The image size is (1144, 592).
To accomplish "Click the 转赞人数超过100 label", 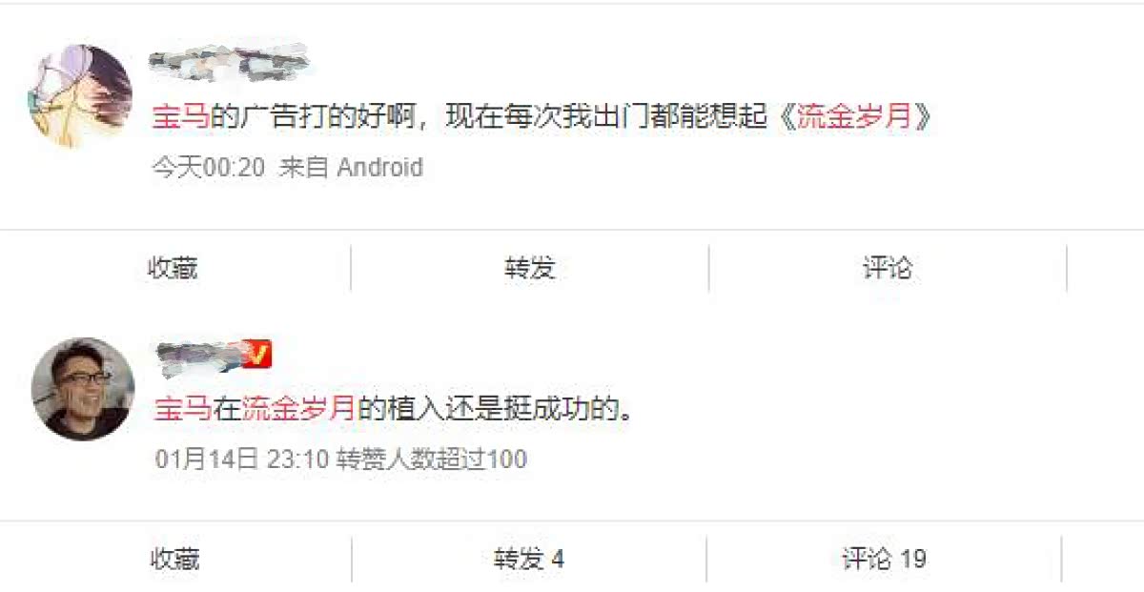I will [x=432, y=459].
